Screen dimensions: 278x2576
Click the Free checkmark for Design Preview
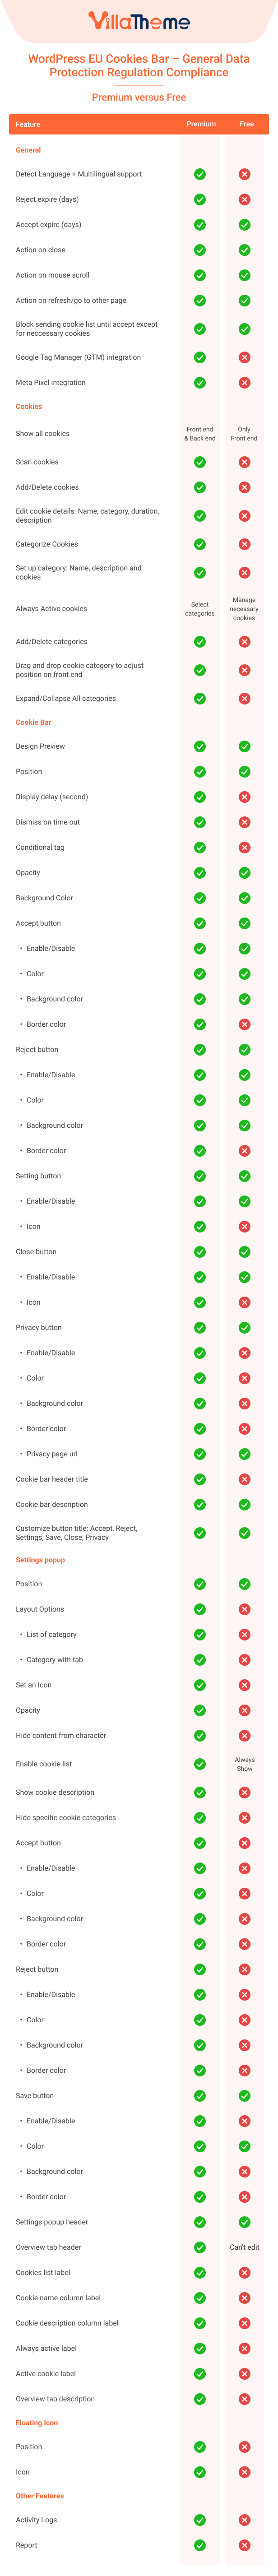(244, 746)
